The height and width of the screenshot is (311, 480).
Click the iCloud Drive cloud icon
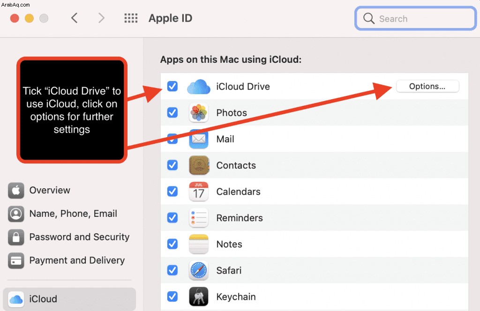click(199, 87)
